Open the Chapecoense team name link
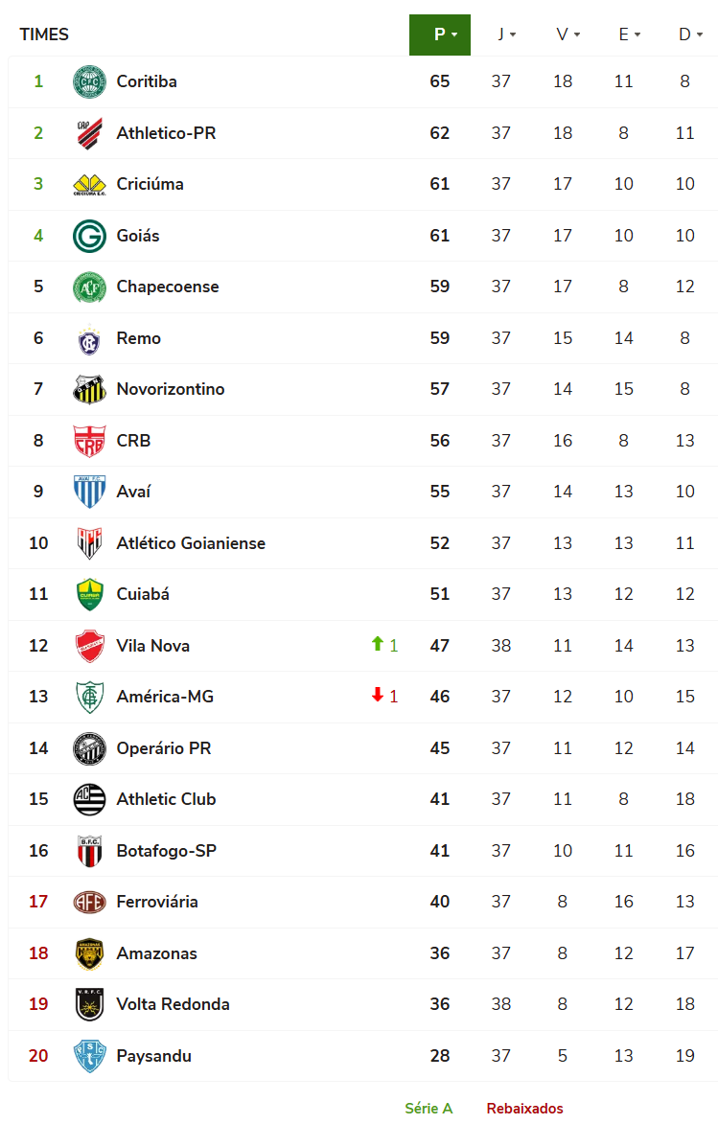This screenshot has height=1124, width=718. coord(168,287)
